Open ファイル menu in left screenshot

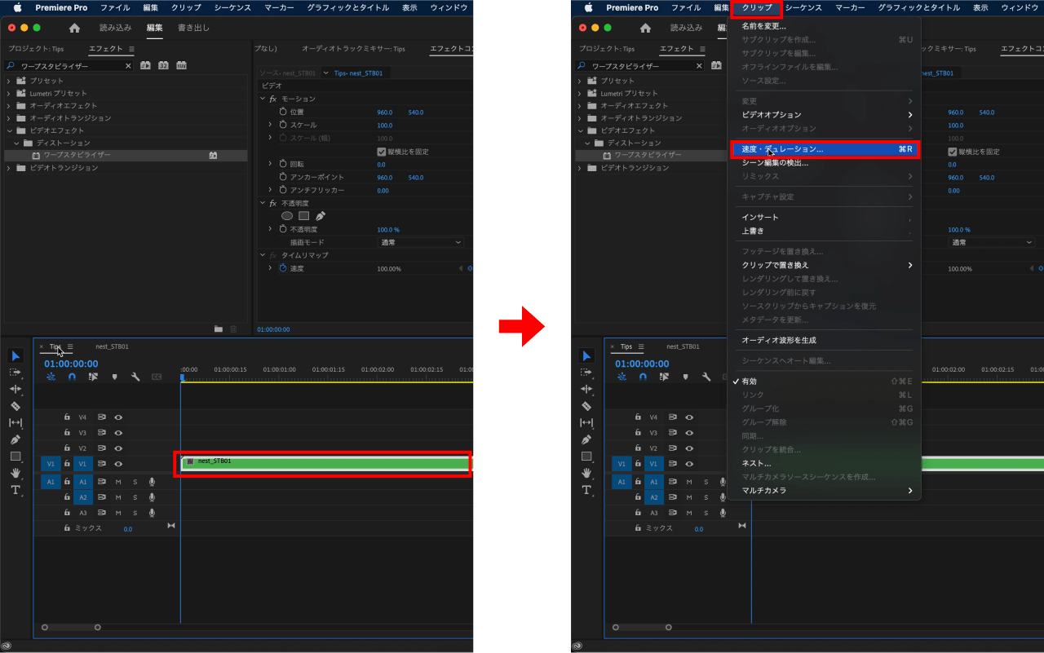pos(115,7)
